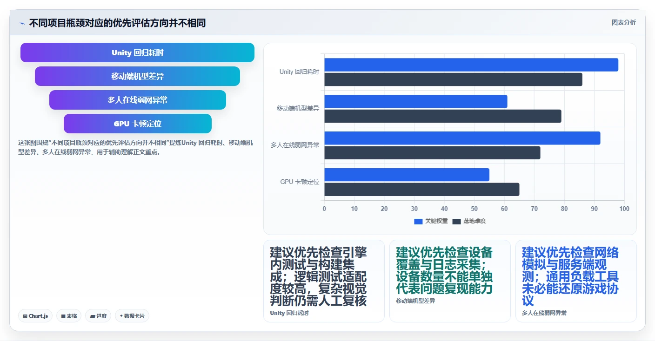Viewport: 655px width, 341px height.
Task: Click the dark bar for 多人在线弱网异常
Action: tap(432, 153)
